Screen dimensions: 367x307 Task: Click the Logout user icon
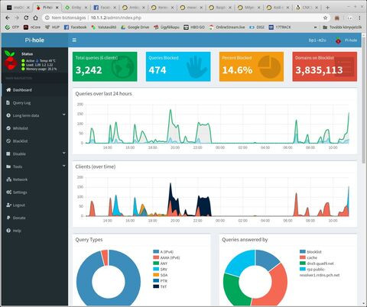pos(8,205)
